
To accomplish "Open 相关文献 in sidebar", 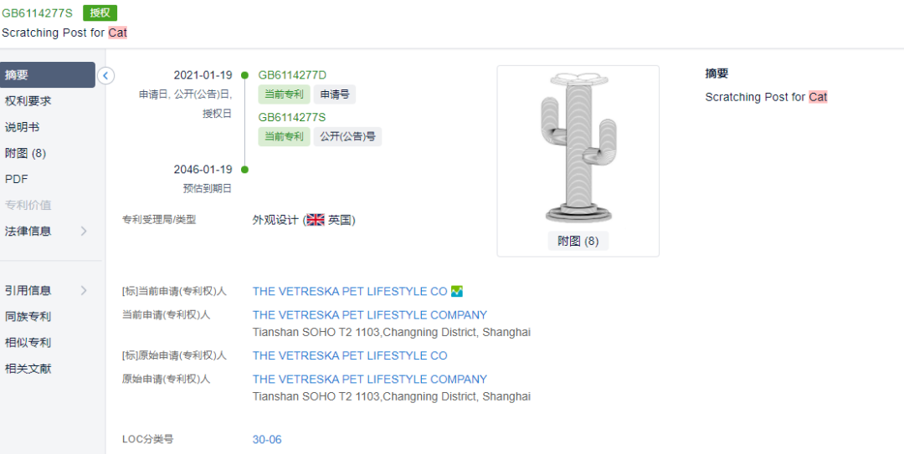I will 28,368.
